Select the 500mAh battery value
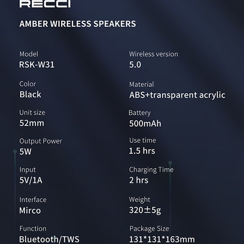The height and width of the screenshot is (244, 244). point(145,123)
